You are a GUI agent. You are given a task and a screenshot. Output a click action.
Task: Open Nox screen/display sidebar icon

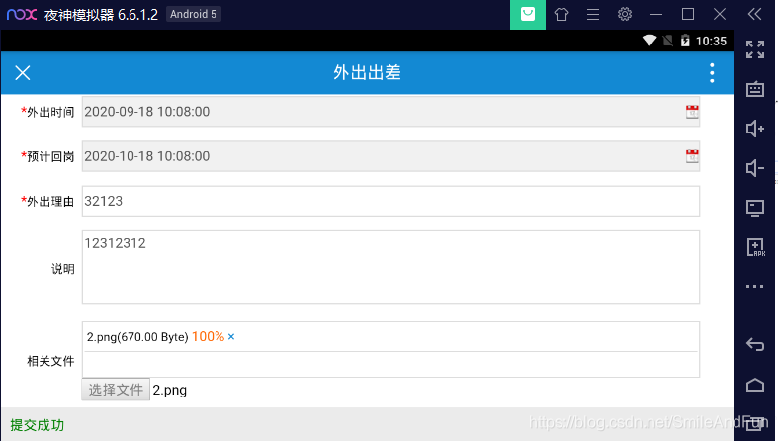(754, 208)
